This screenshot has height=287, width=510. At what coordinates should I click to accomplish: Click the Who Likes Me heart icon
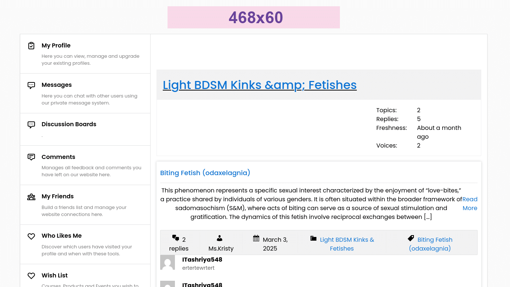click(x=31, y=236)
